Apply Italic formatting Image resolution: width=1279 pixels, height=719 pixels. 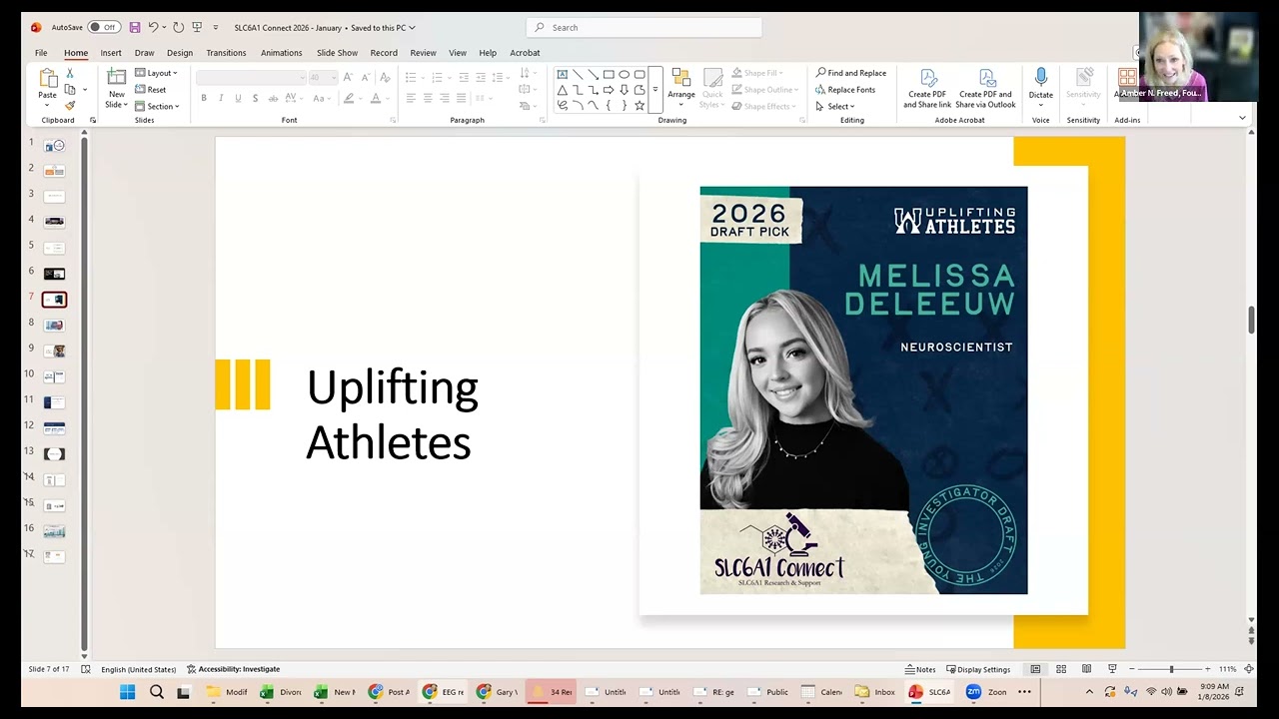[221, 98]
